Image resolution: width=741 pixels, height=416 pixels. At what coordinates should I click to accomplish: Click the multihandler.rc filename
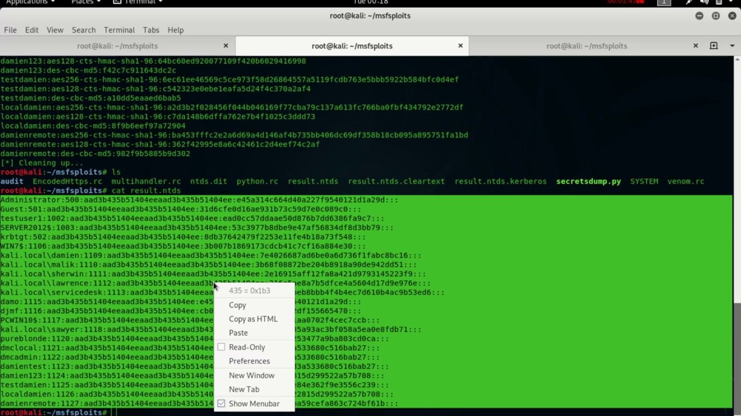146,181
